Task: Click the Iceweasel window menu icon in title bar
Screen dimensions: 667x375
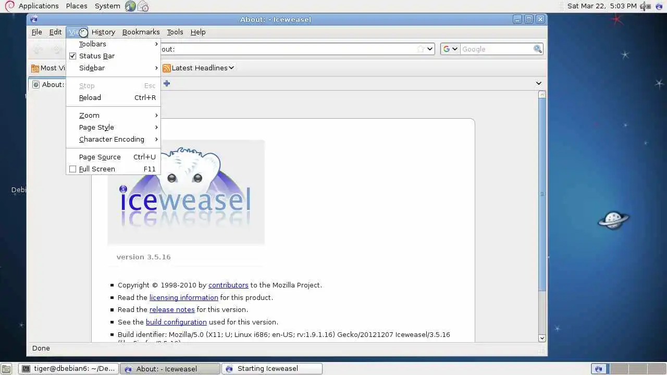Action: tap(34, 19)
